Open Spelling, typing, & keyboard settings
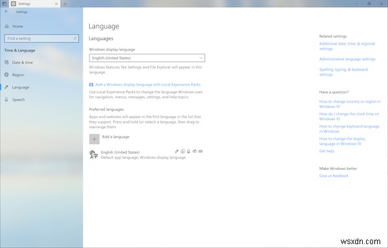The width and height of the screenshot is (388, 248). (343, 72)
